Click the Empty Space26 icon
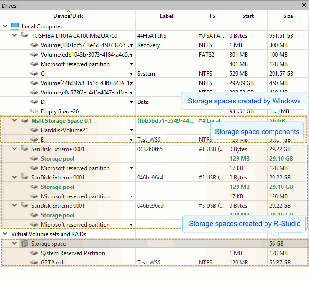The height and width of the screenshot is (281, 309). click(x=34, y=111)
